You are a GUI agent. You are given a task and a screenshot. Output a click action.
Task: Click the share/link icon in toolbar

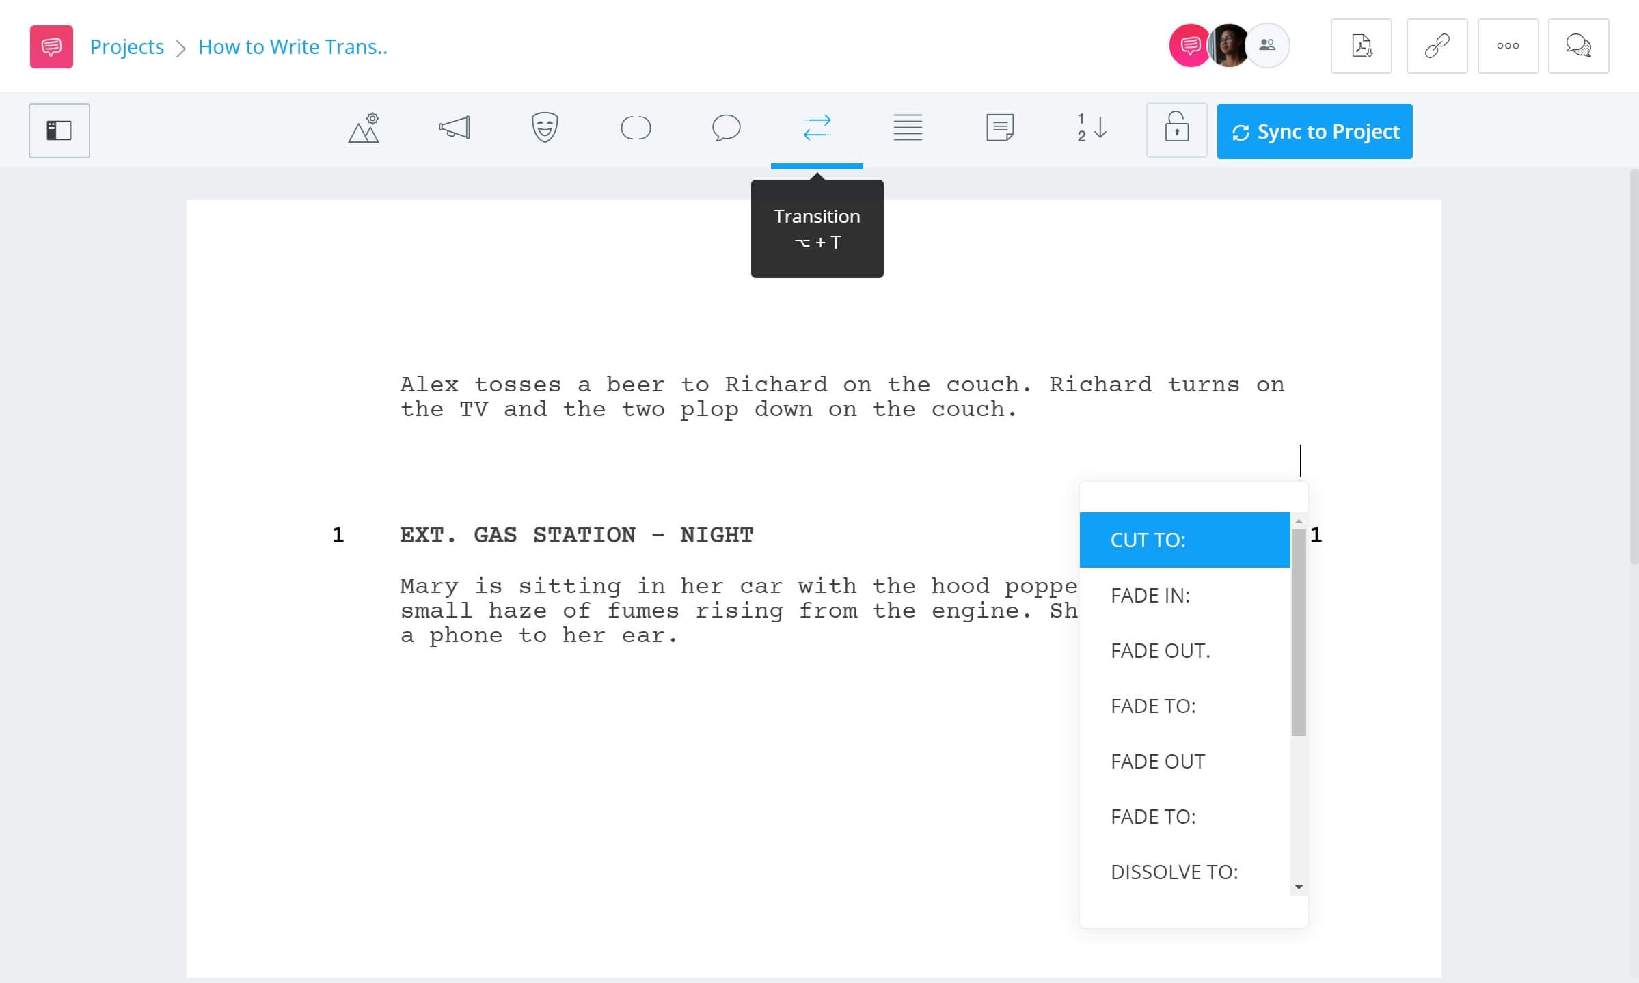[1434, 46]
